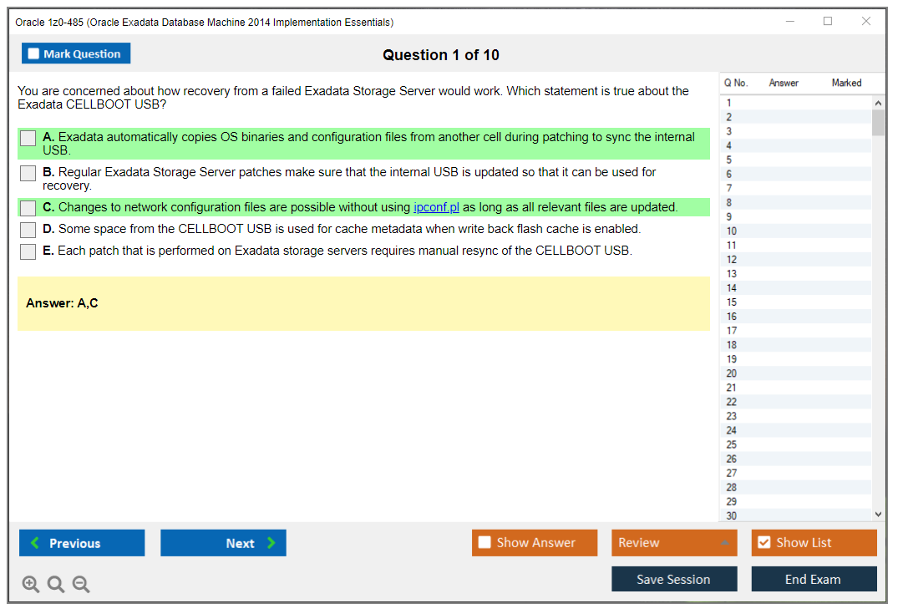898x614 pixels.
Task: Go back with the Previous button
Action: click(x=82, y=543)
